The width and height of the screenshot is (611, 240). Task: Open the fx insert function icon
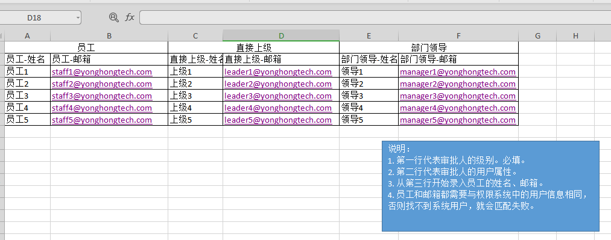coord(130,17)
